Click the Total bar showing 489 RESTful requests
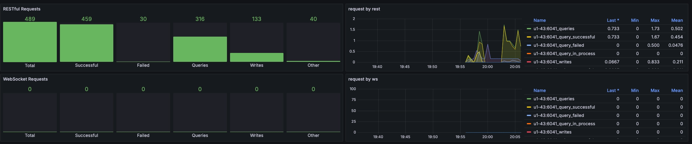 click(x=30, y=42)
